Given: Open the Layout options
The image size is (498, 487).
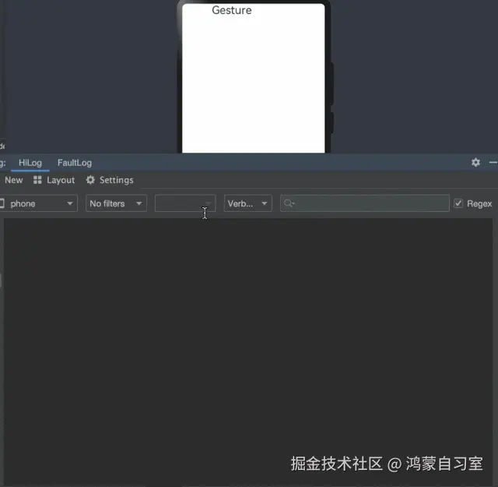Looking at the screenshot, I should [x=54, y=180].
